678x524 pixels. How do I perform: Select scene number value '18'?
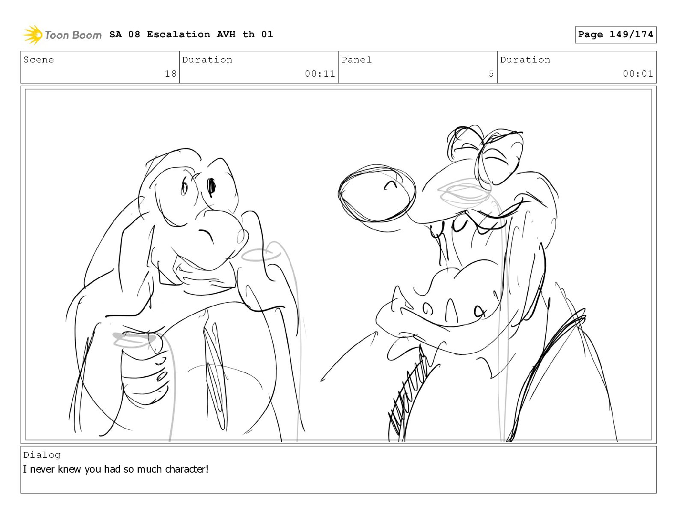pyautogui.click(x=171, y=74)
